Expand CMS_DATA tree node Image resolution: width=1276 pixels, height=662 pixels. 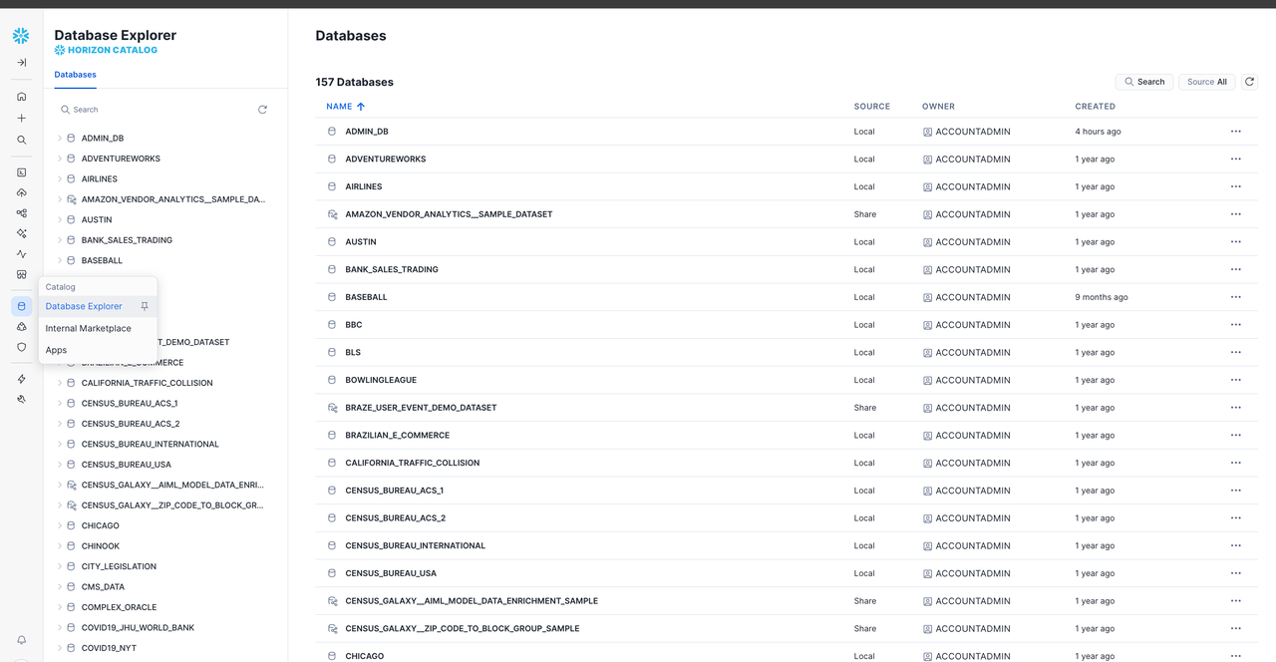pos(60,587)
